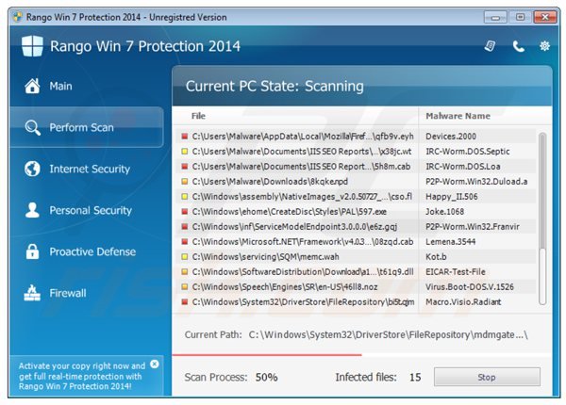
Task: Click the red scan progress bar
Action: (x=267, y=355)
